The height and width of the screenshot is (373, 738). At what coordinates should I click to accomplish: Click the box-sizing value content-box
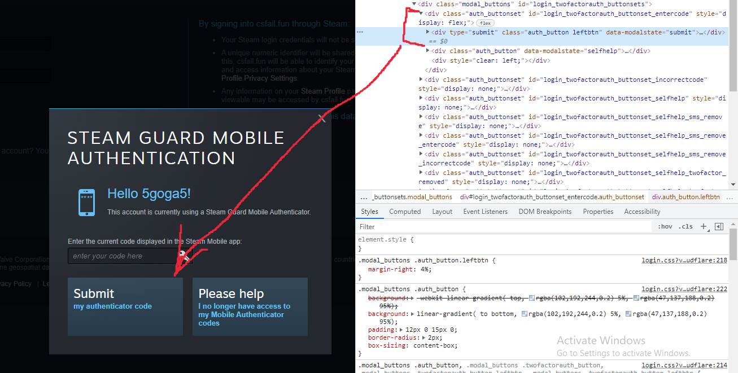click(434, 345)
